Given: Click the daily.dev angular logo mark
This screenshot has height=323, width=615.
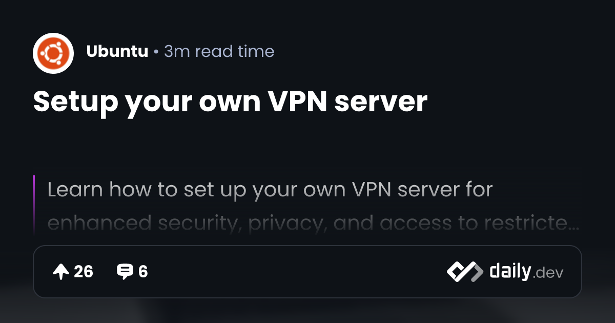Looking at the screenshot, I should (465, 272).
